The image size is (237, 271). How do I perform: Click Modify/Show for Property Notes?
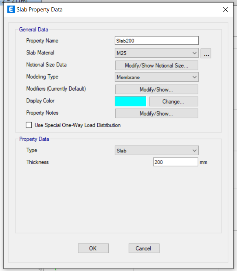pos(157,114)
